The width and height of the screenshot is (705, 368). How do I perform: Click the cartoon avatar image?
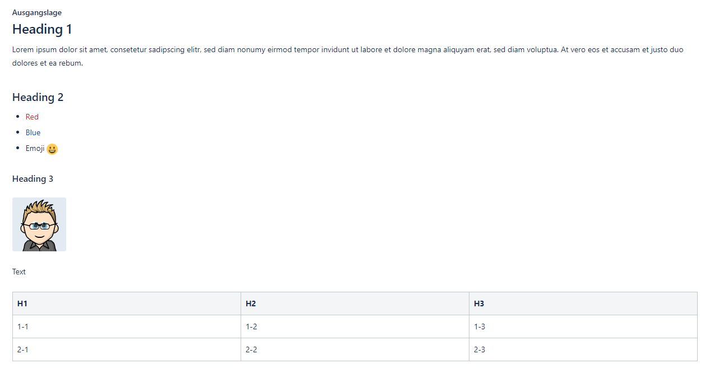(39, 224)
